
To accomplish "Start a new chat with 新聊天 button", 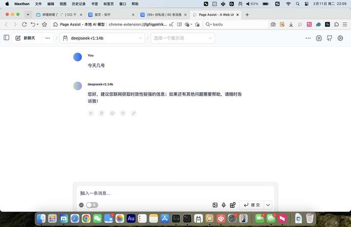I will click(27, 38).
